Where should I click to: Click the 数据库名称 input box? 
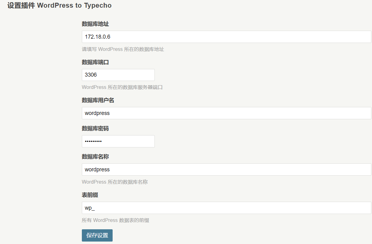[226, 170]
